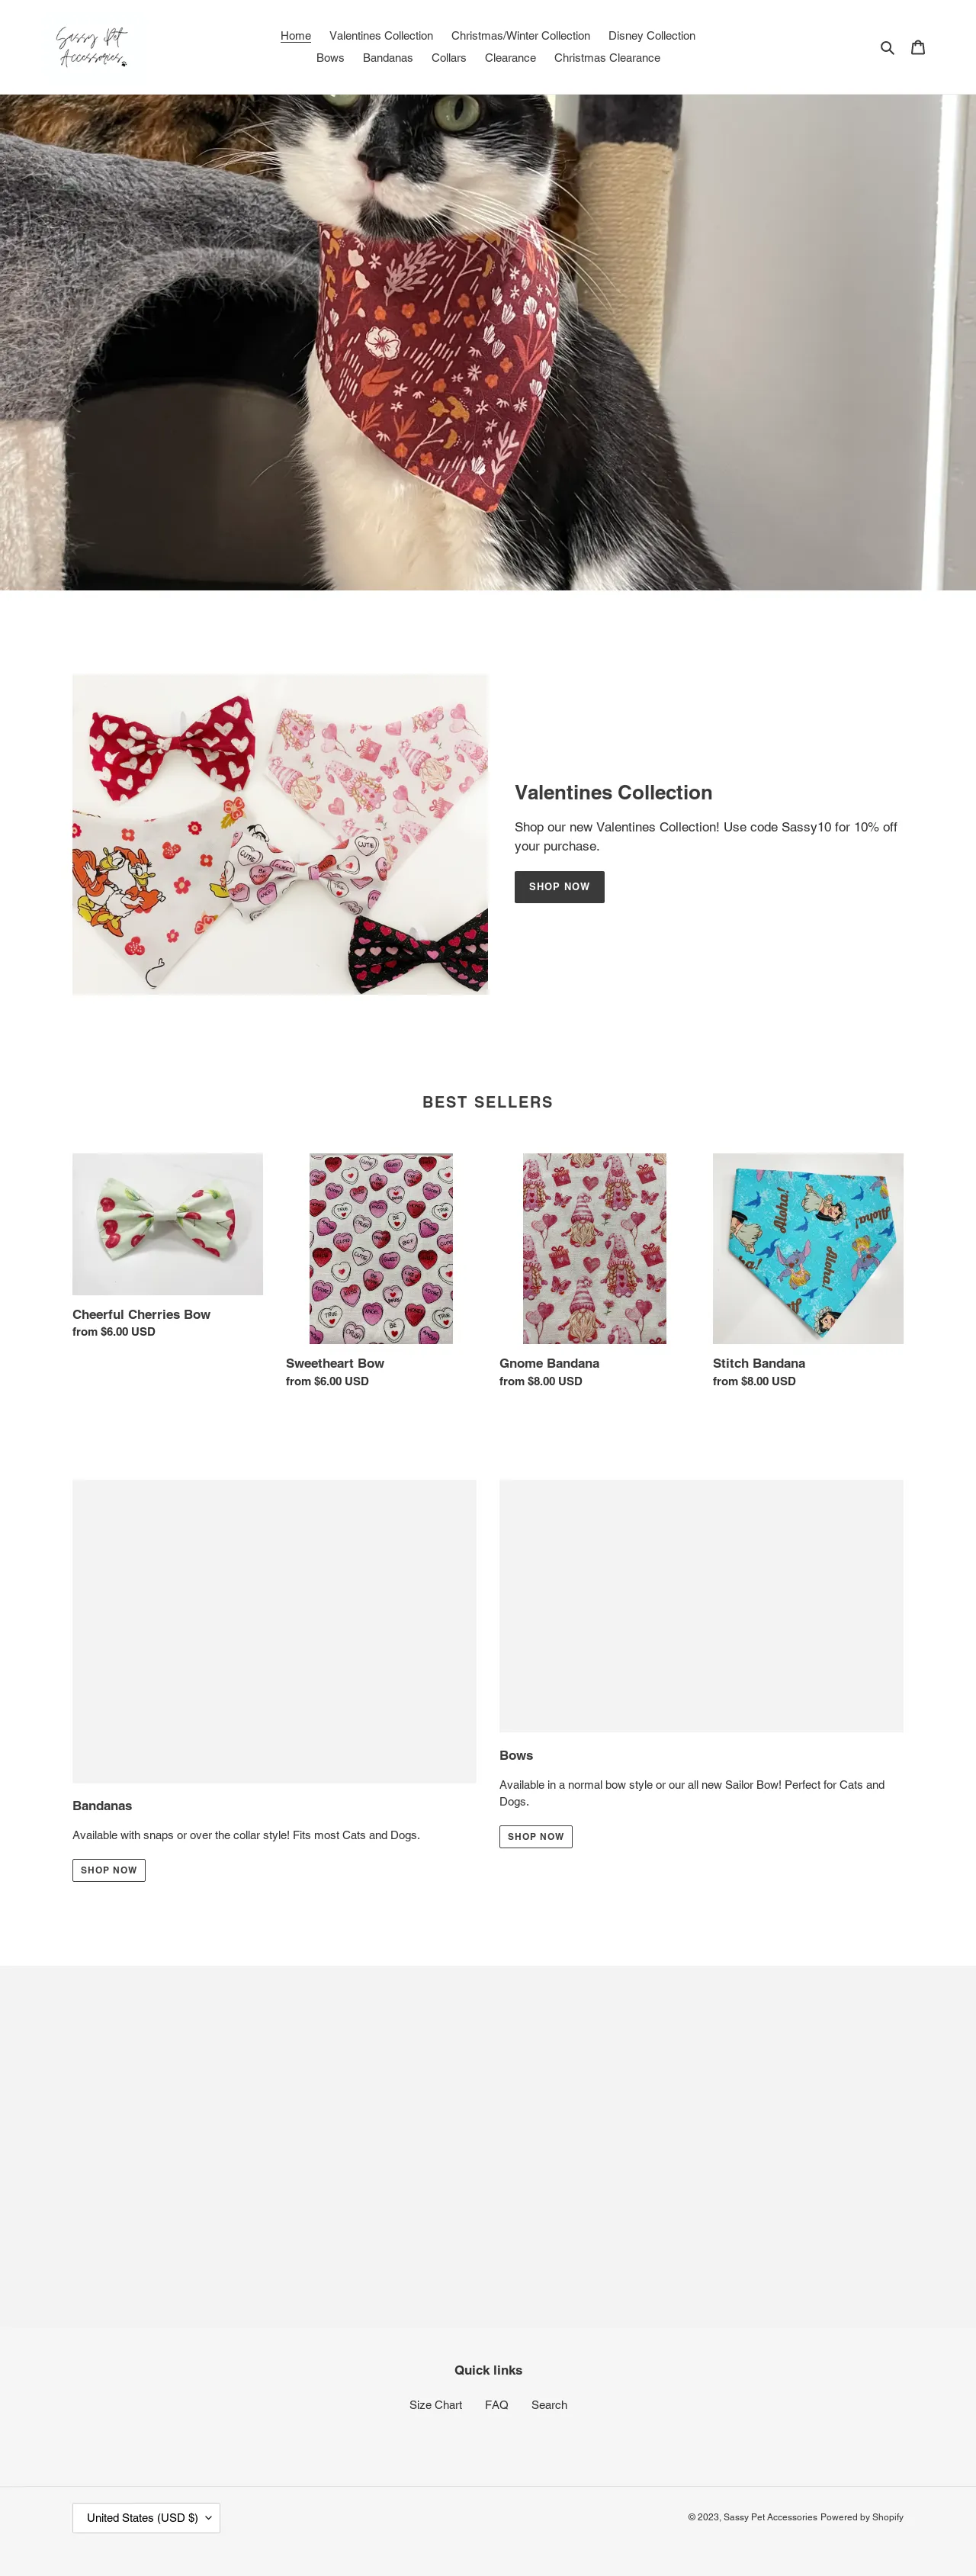The height and width of the screenshot is (2576, 976).
Task: Open the Gnome Bandana product image
Action: [x=594, y=1248]
